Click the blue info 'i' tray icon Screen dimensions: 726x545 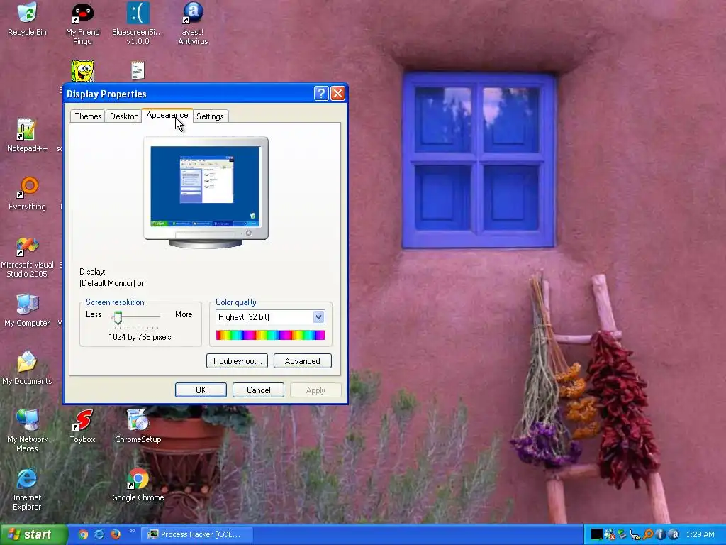click(661, 534)
